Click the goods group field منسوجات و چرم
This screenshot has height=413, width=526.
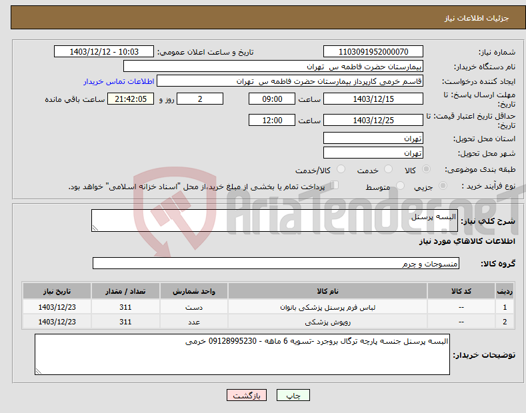(x=276, y=264)
